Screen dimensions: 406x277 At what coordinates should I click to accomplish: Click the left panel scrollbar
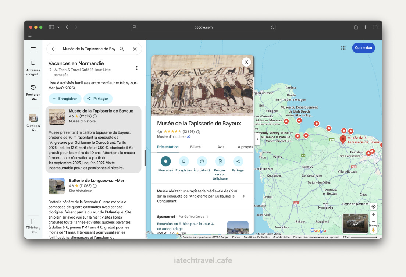pos(145,157)
